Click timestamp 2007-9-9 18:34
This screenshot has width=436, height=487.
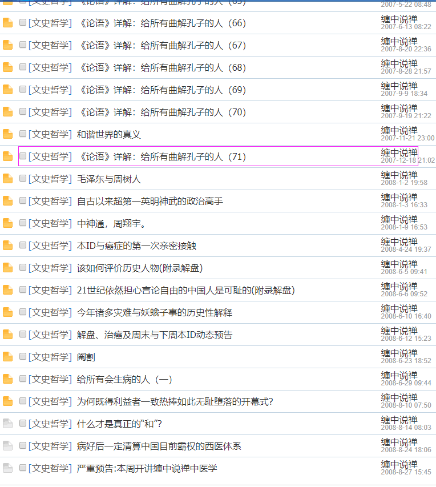(x=404, y=94)
